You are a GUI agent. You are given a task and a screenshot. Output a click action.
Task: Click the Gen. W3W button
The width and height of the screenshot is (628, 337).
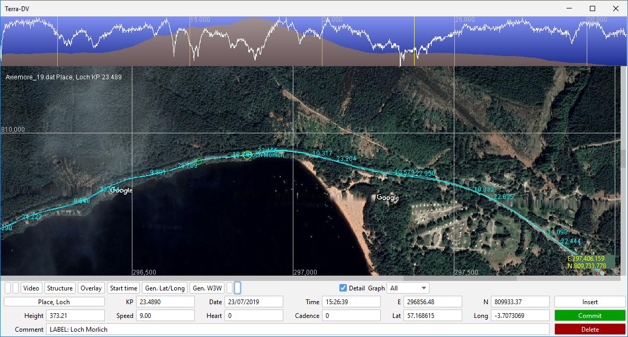[207, 288]
